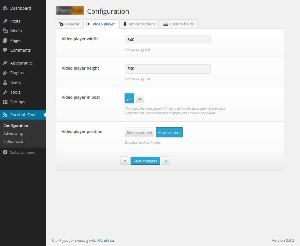This screenshot has height=246, width=300.
Task: Click the Users person icon
Action: [x=5, y=82]
